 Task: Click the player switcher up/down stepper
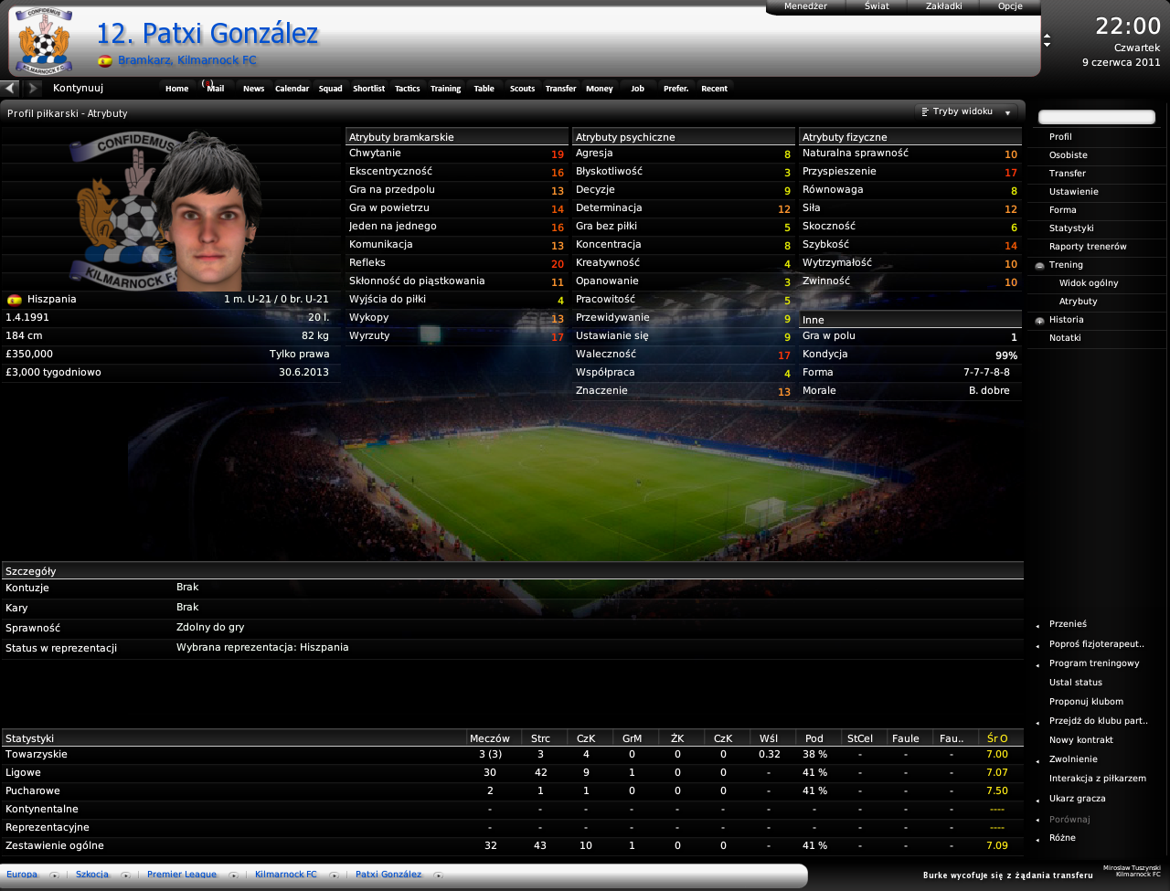(1047, 40)
